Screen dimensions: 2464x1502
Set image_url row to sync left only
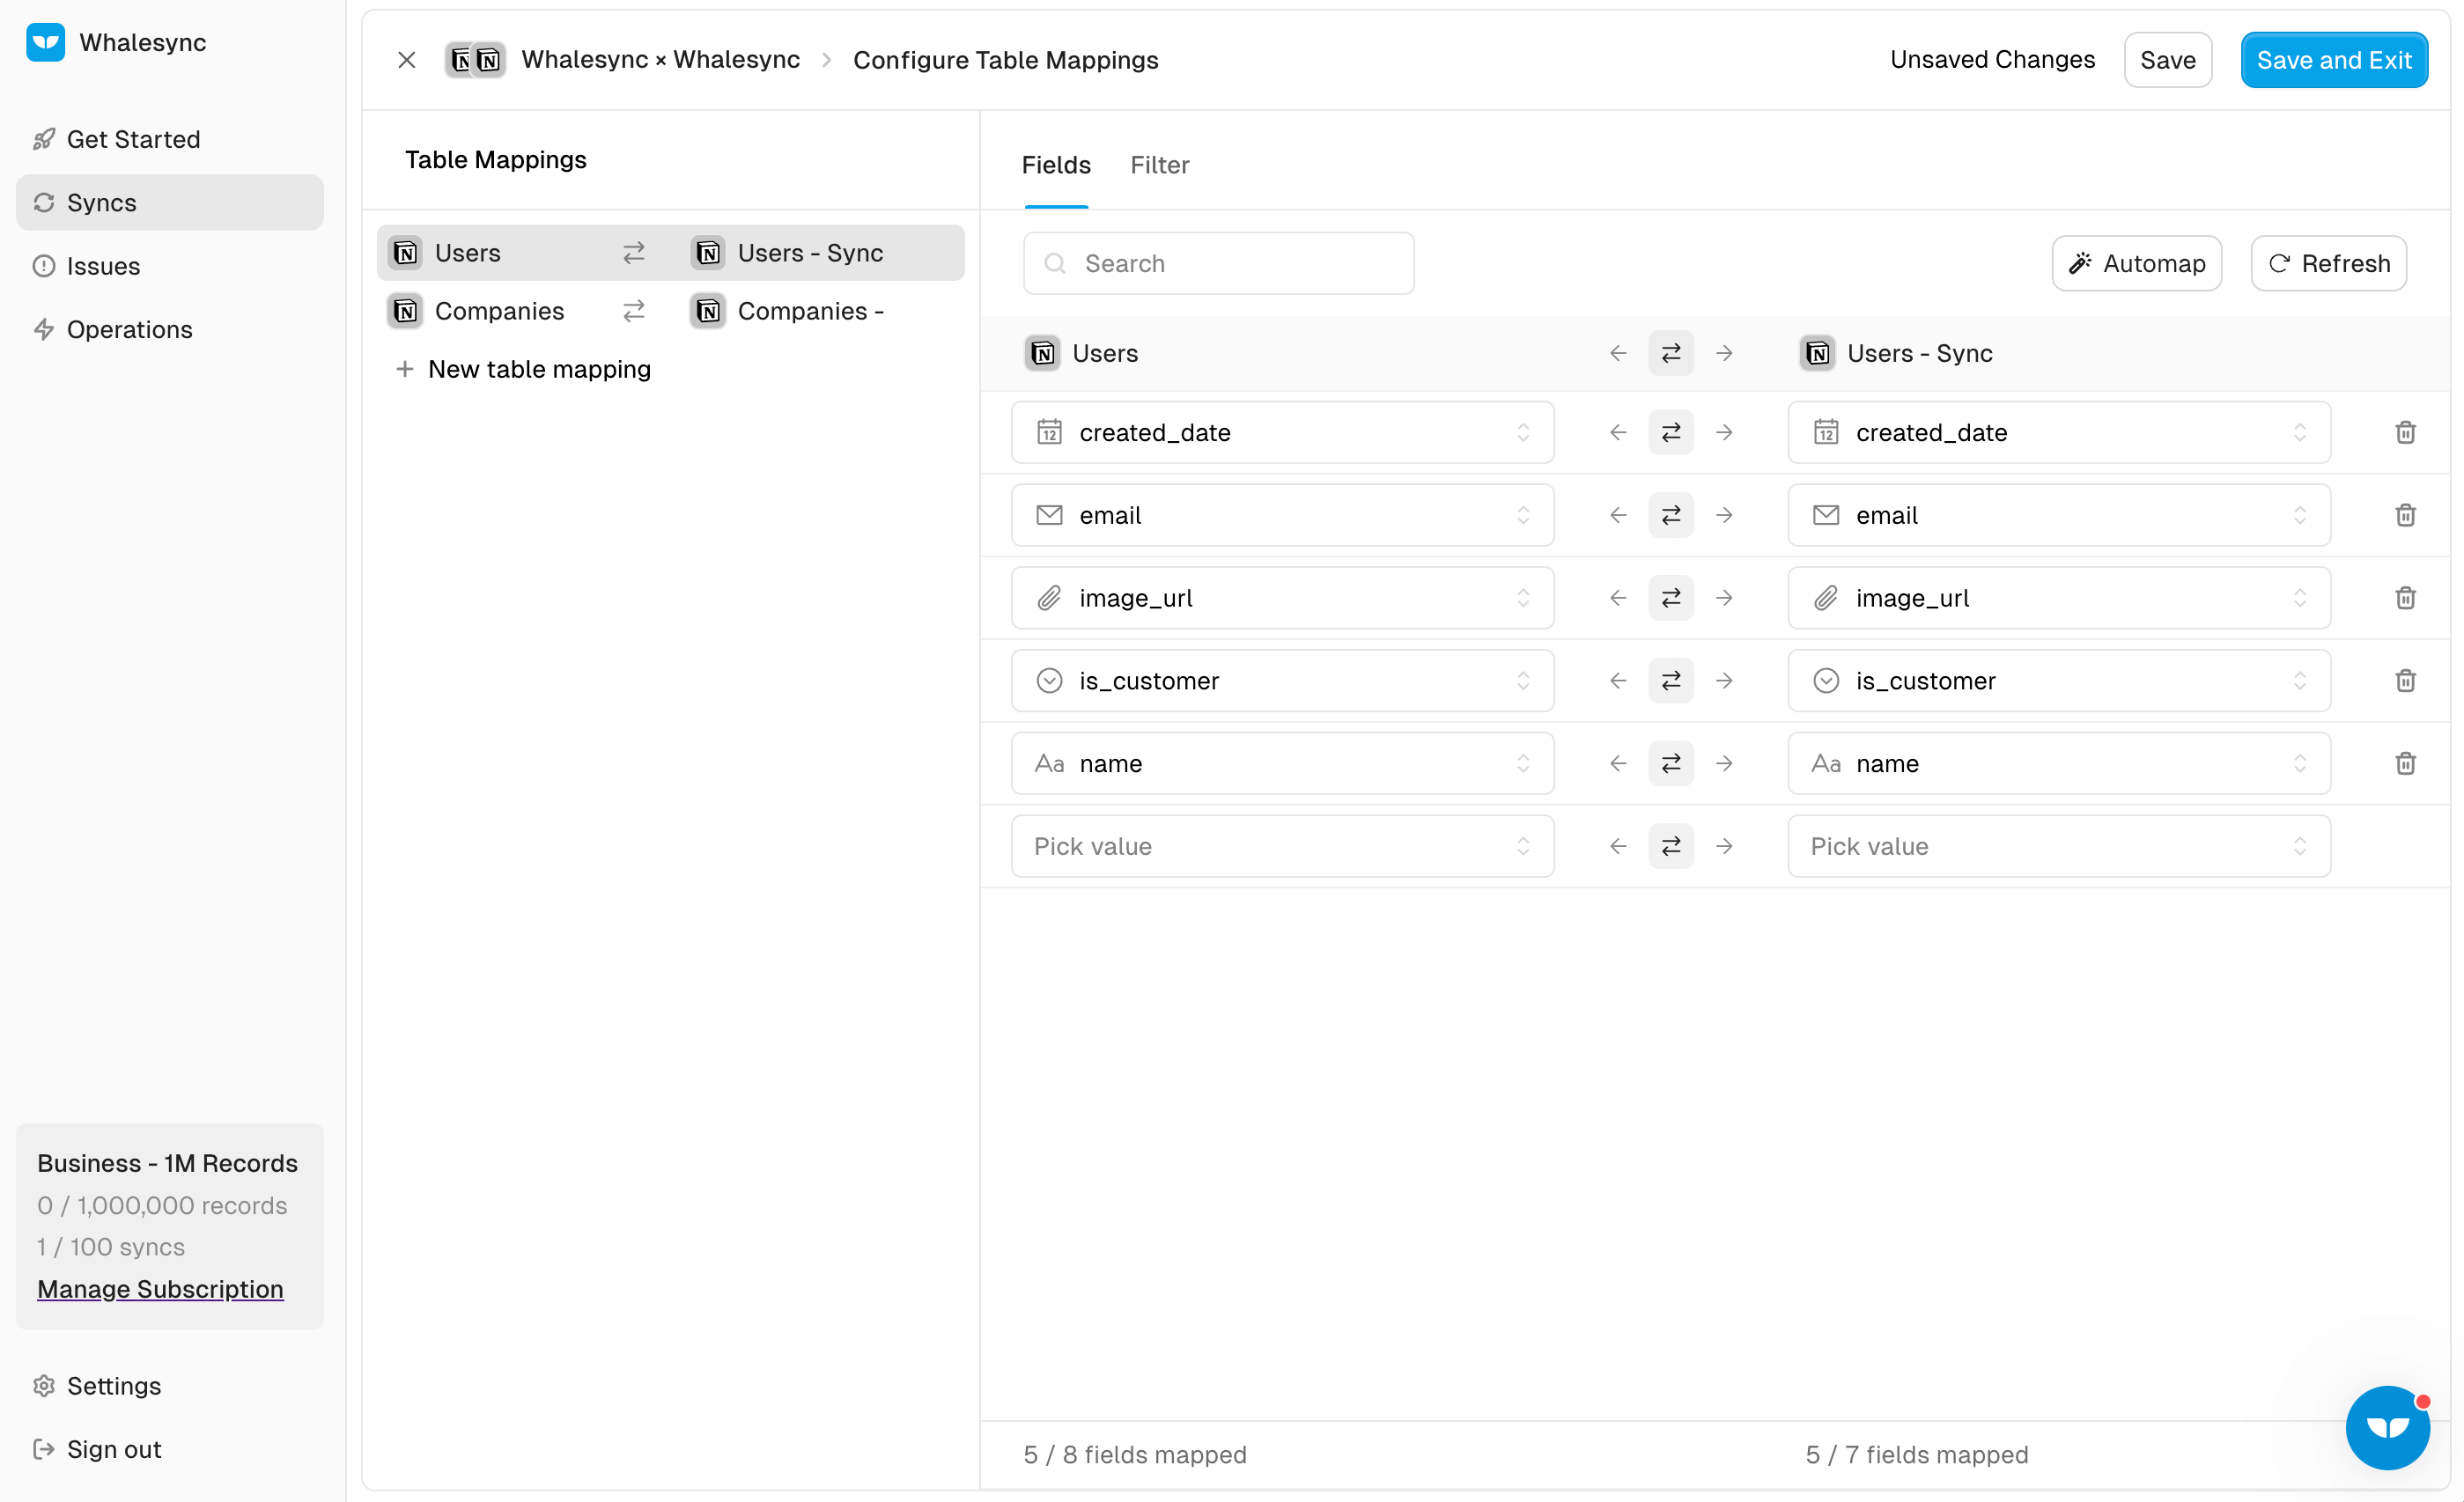pyautogui.click(x=1618, y=598)
